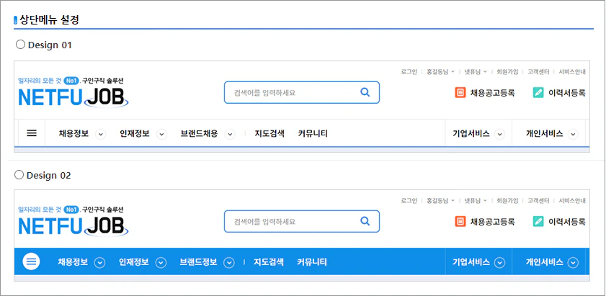Click 이력서등록 text link in Design 01
The image size is (606, 296).
click(x=567, y=93)
